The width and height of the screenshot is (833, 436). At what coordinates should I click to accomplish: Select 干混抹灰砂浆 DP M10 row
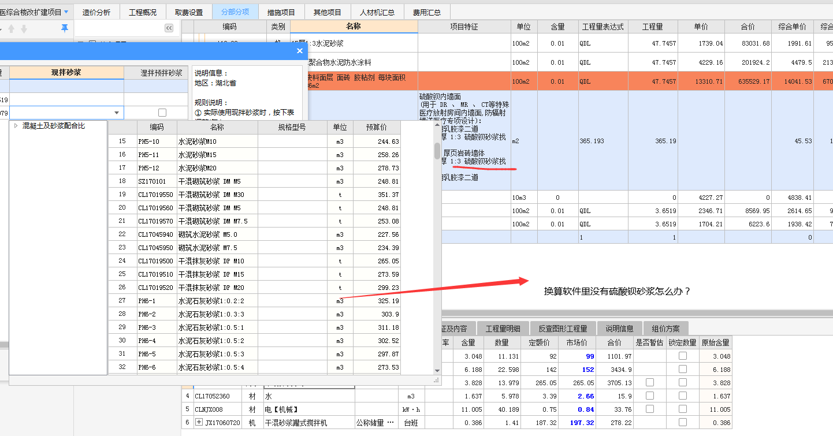click(254, 261)
